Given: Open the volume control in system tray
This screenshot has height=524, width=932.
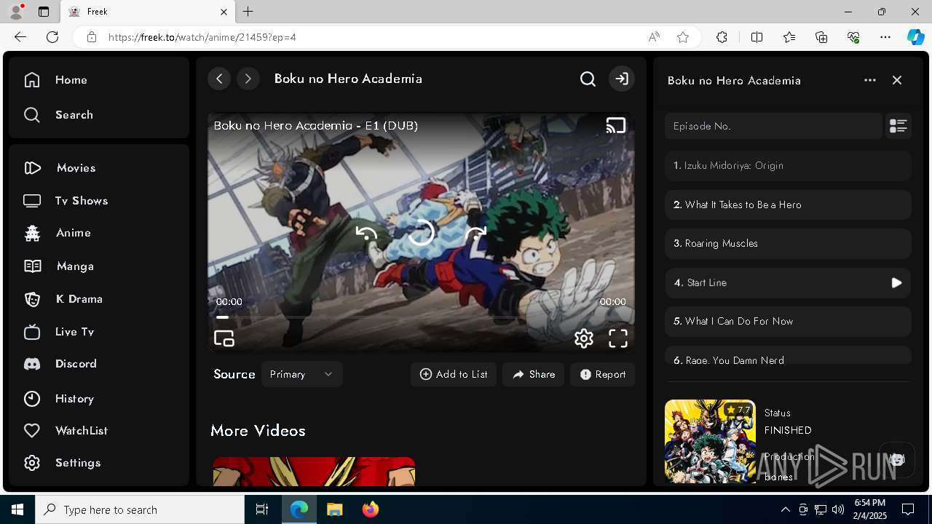Looking at the screenshot, I should click(838, 509).
